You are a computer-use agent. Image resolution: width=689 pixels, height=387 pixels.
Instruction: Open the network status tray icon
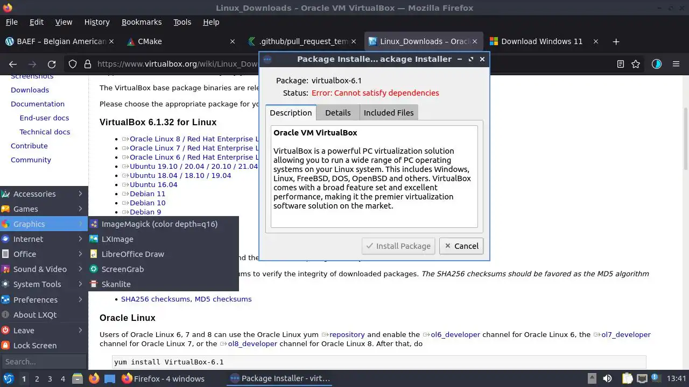[642, 378]
